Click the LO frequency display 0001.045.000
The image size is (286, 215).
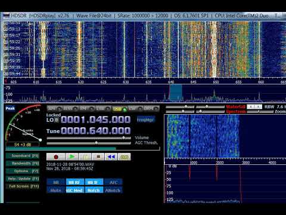point(95,119)
